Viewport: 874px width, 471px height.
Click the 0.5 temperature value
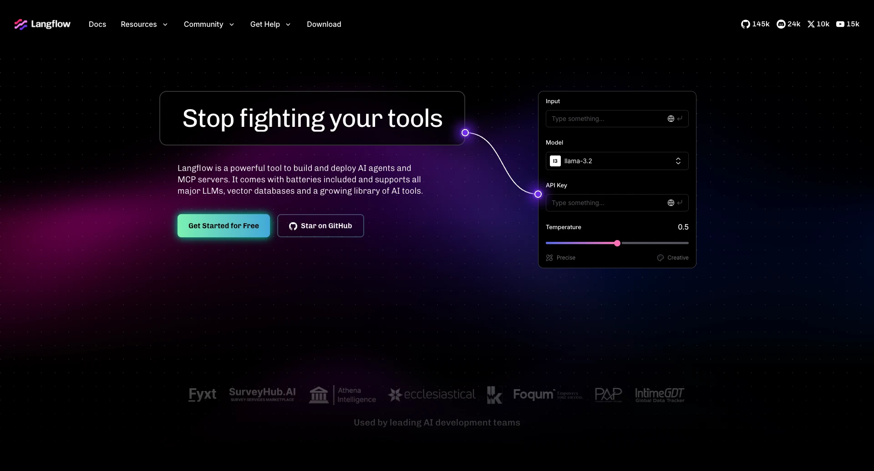point(683,227)
